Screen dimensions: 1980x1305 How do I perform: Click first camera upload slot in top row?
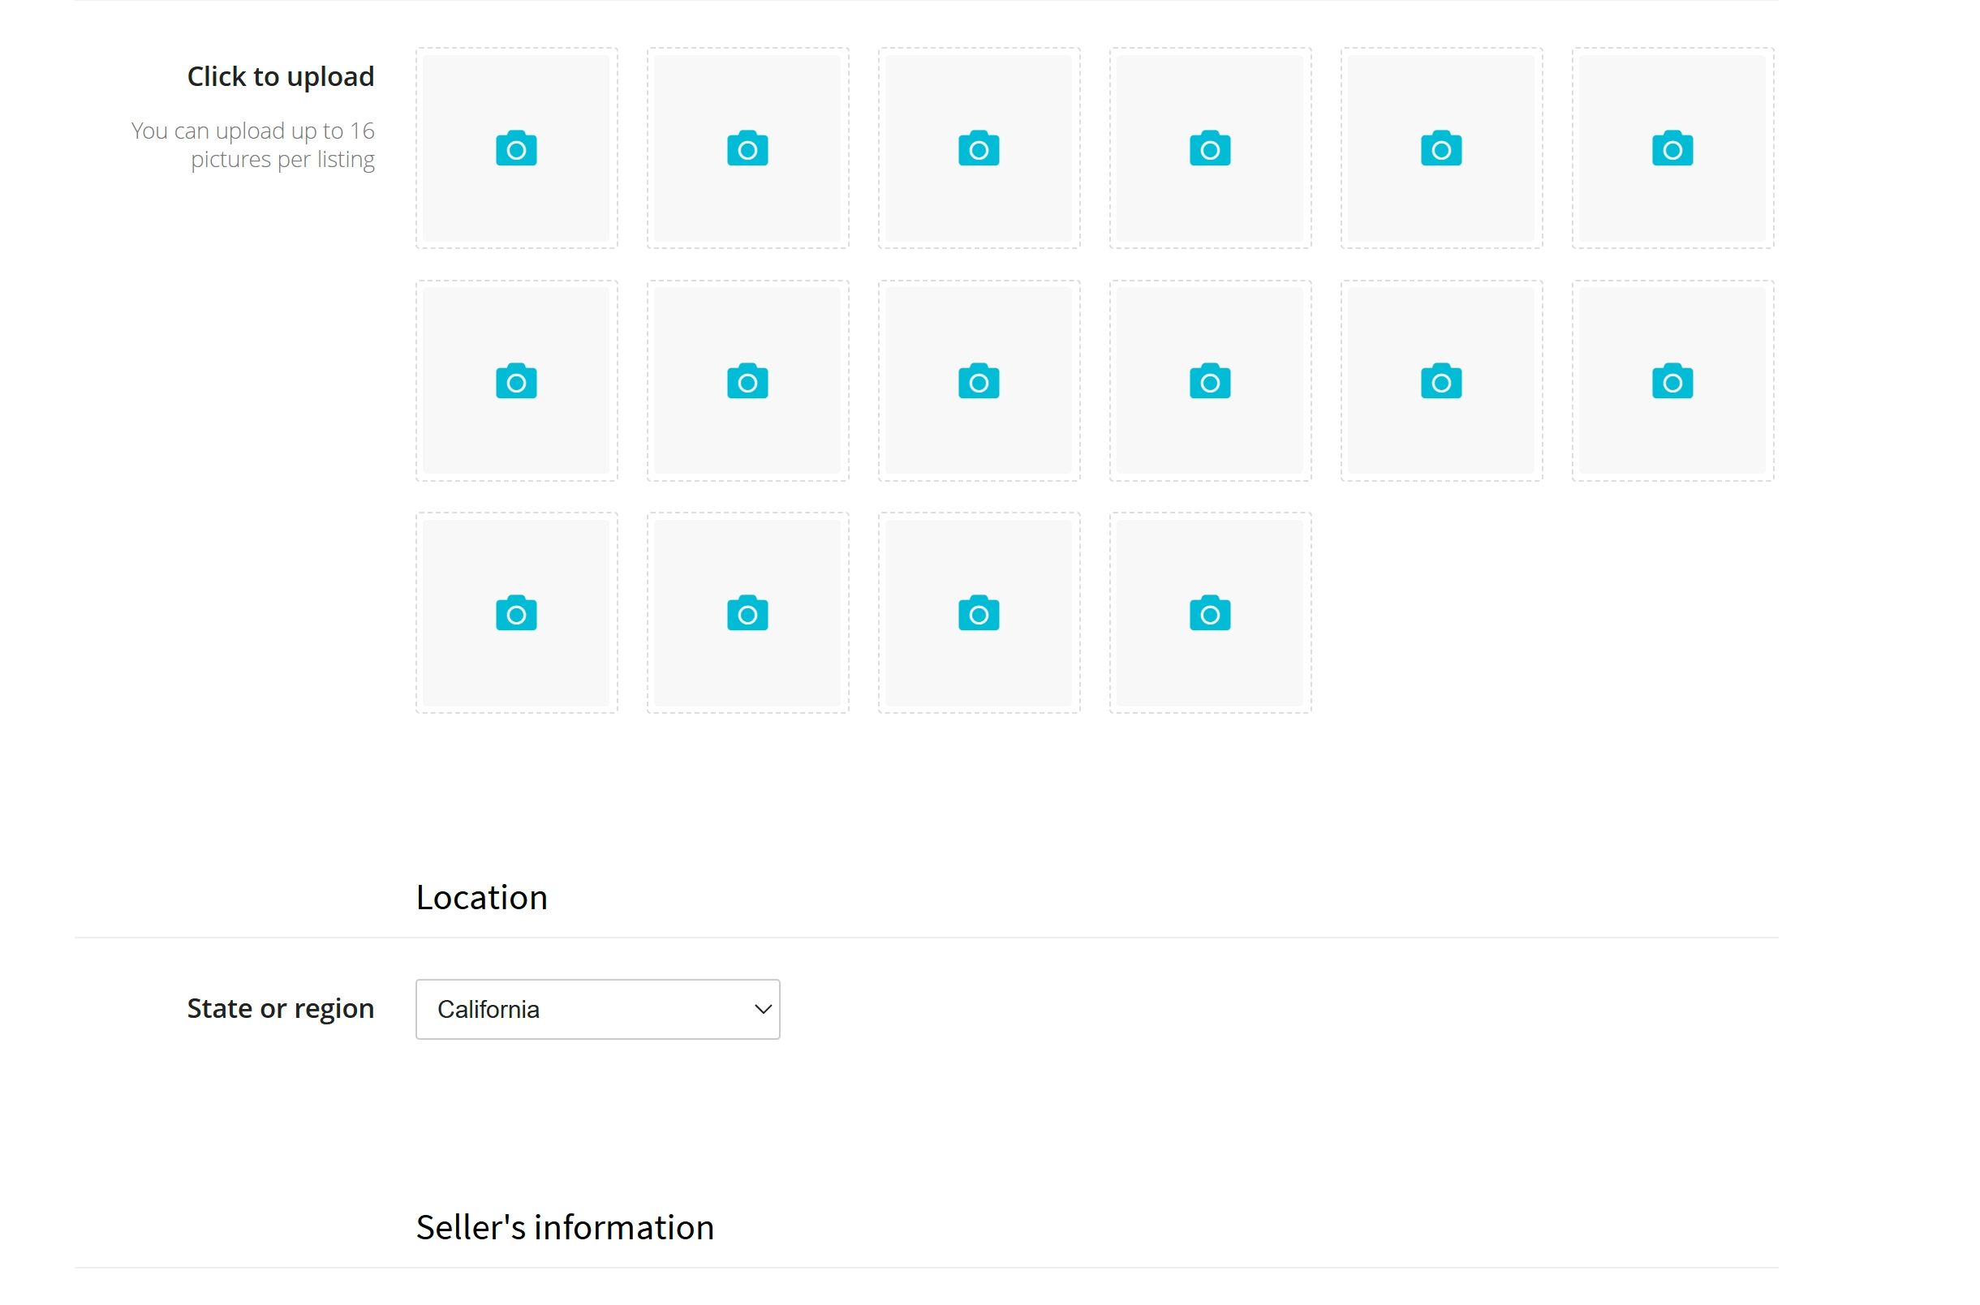coord(516,148)
